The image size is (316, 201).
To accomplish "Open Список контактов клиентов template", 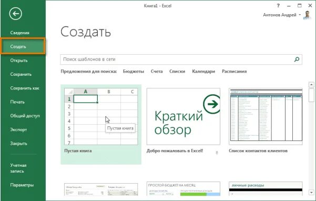I will 266,116.
